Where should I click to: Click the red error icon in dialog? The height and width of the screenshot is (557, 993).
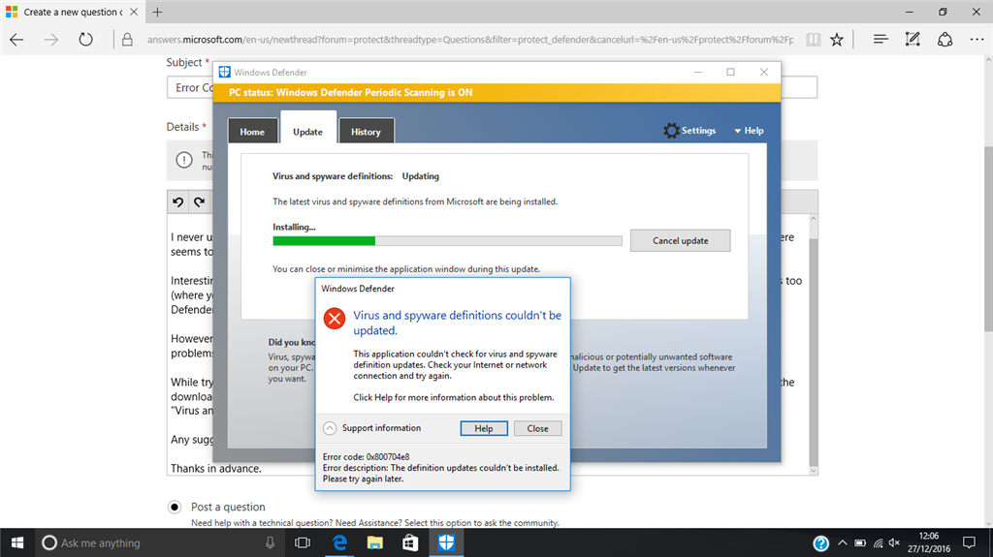point(335,319)
